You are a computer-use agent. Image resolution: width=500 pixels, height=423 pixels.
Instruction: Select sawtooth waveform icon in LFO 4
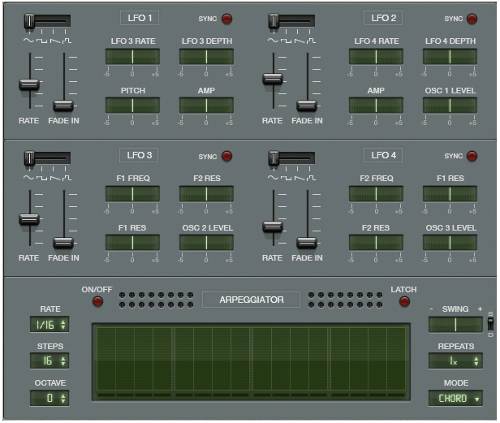(x=299, y=178)
